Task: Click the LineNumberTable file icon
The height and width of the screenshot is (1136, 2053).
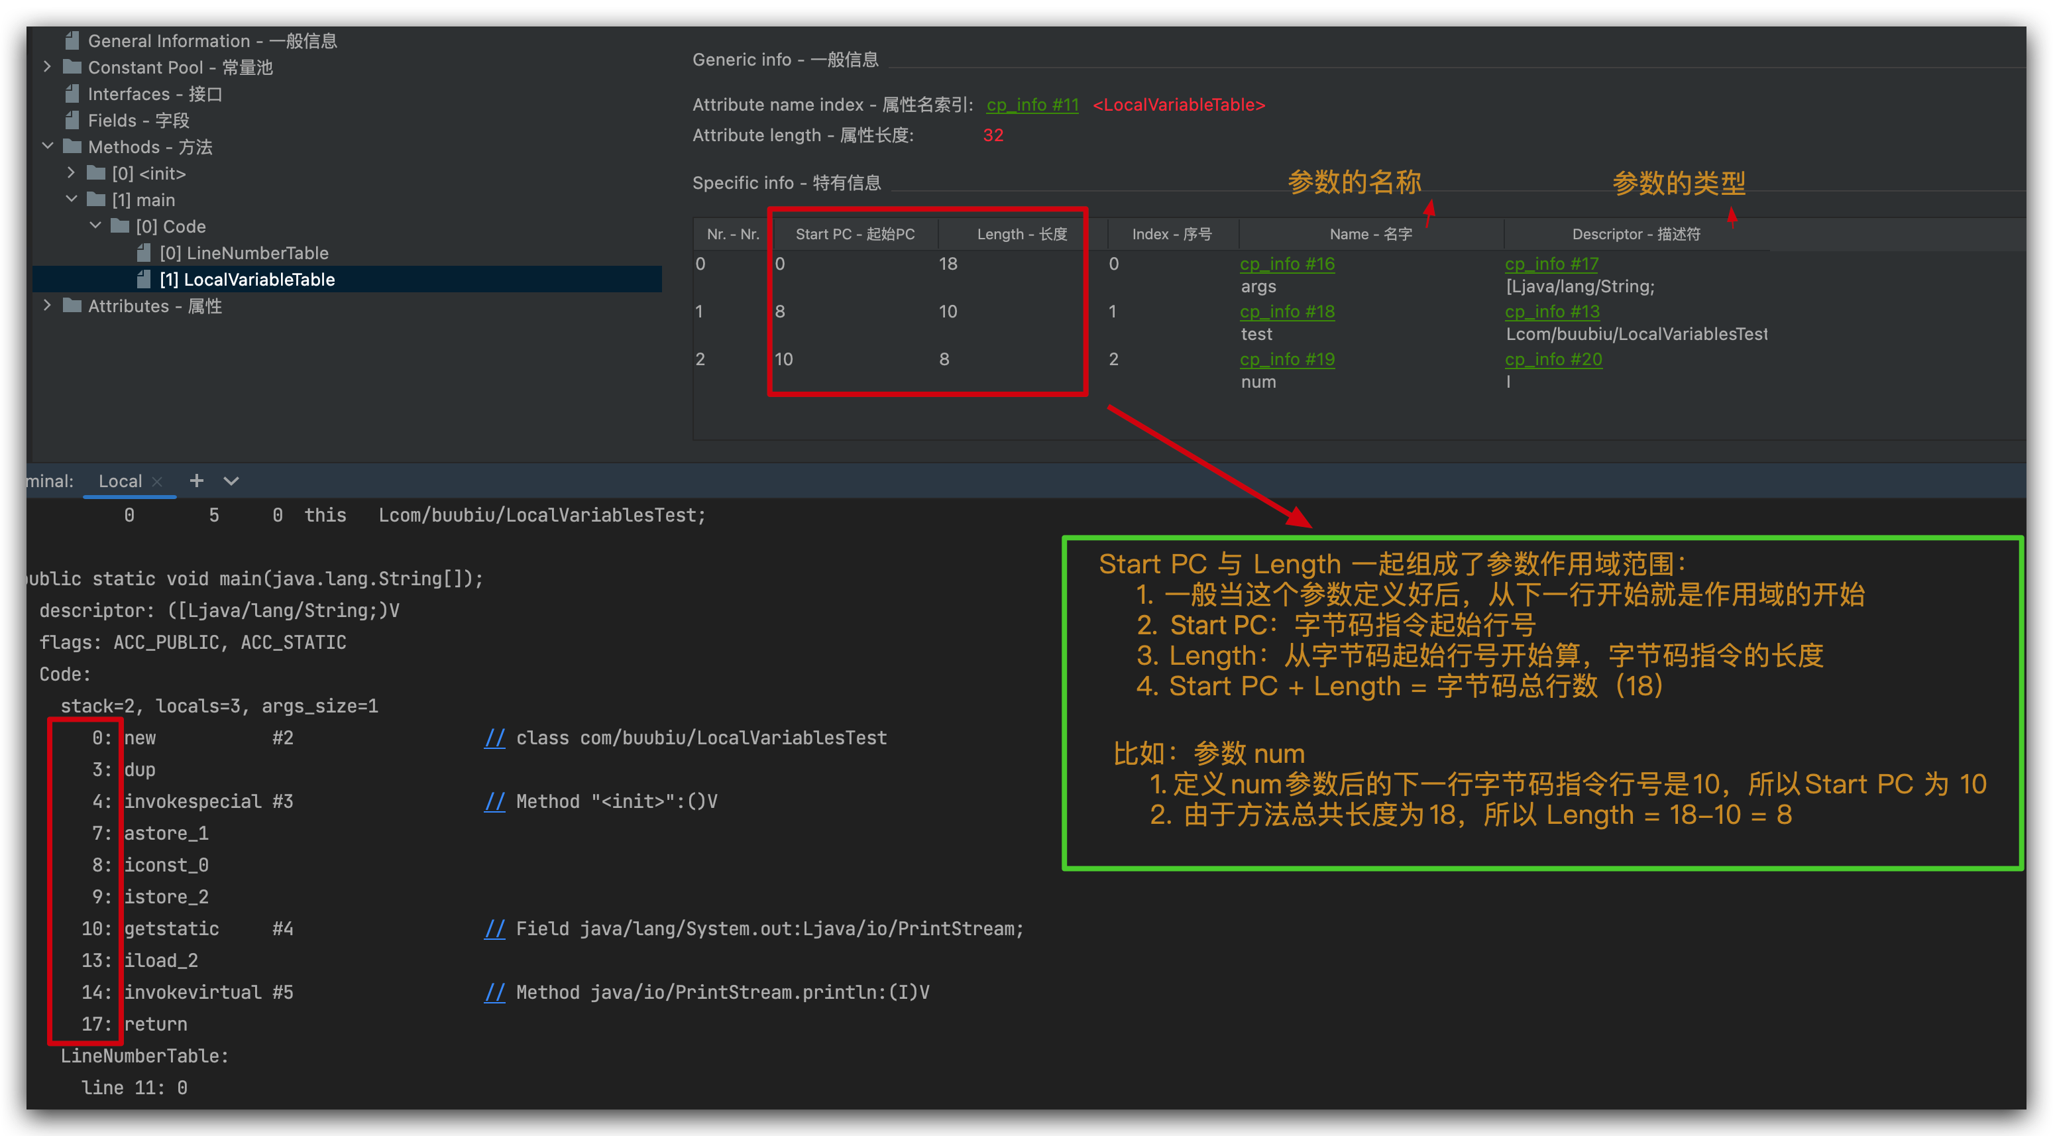Action: 144,253
